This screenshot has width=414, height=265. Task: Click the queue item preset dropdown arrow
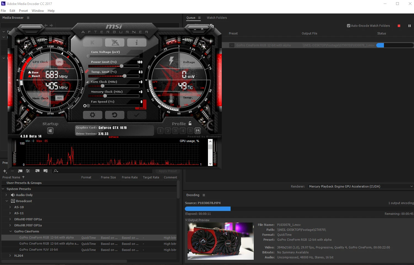[232, 45]
